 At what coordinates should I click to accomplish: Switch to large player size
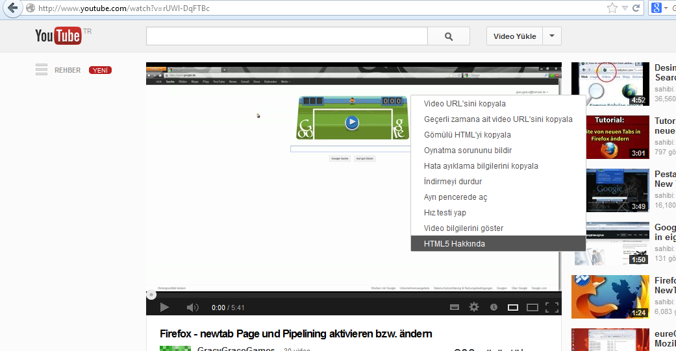click(x=532, y=308)
